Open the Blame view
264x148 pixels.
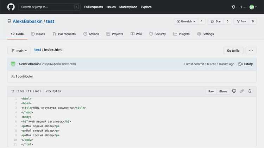coord(223,91)
